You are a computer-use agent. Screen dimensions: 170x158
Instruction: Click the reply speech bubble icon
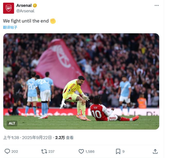tap(7, 151)
